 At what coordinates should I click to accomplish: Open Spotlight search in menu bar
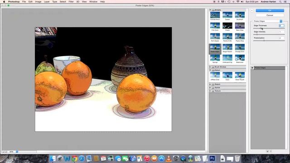coord(280,2)
